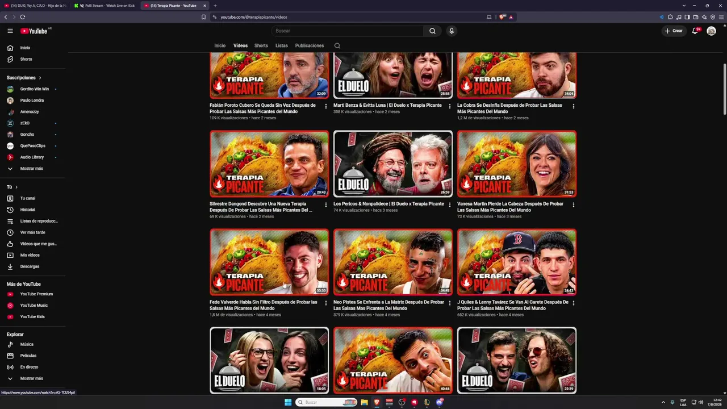Open Ver más tarde in the sidebar

point(32,232)
